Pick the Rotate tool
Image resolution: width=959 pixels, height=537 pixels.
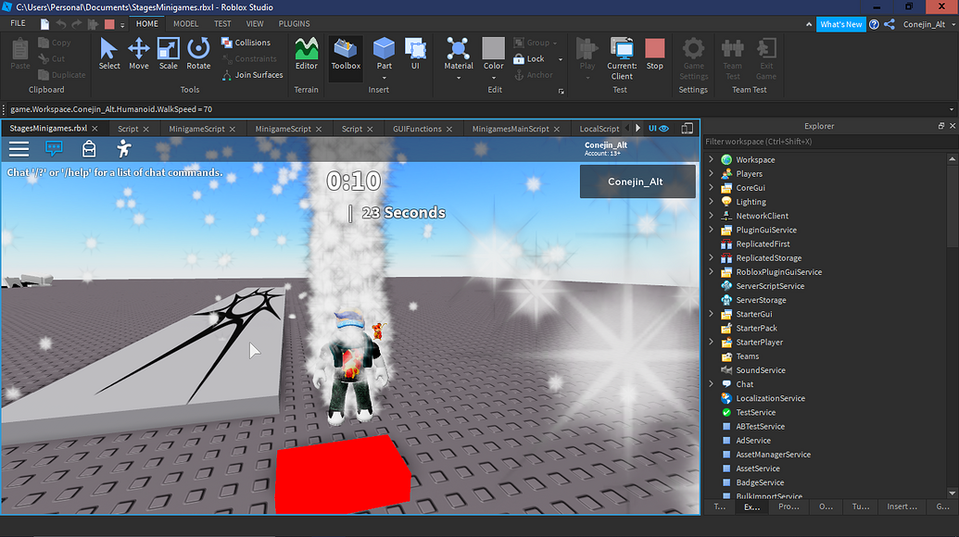coord(198,54)
